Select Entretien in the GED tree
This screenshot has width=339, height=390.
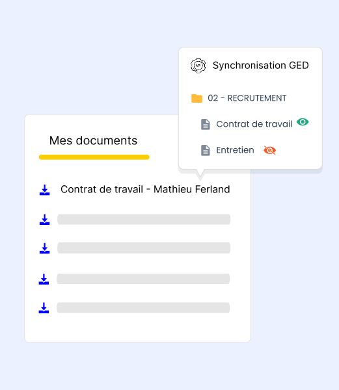coord(235,150)
